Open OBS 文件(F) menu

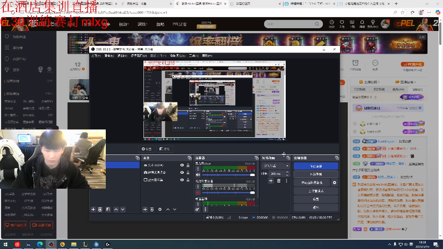(x=96, y=56)
